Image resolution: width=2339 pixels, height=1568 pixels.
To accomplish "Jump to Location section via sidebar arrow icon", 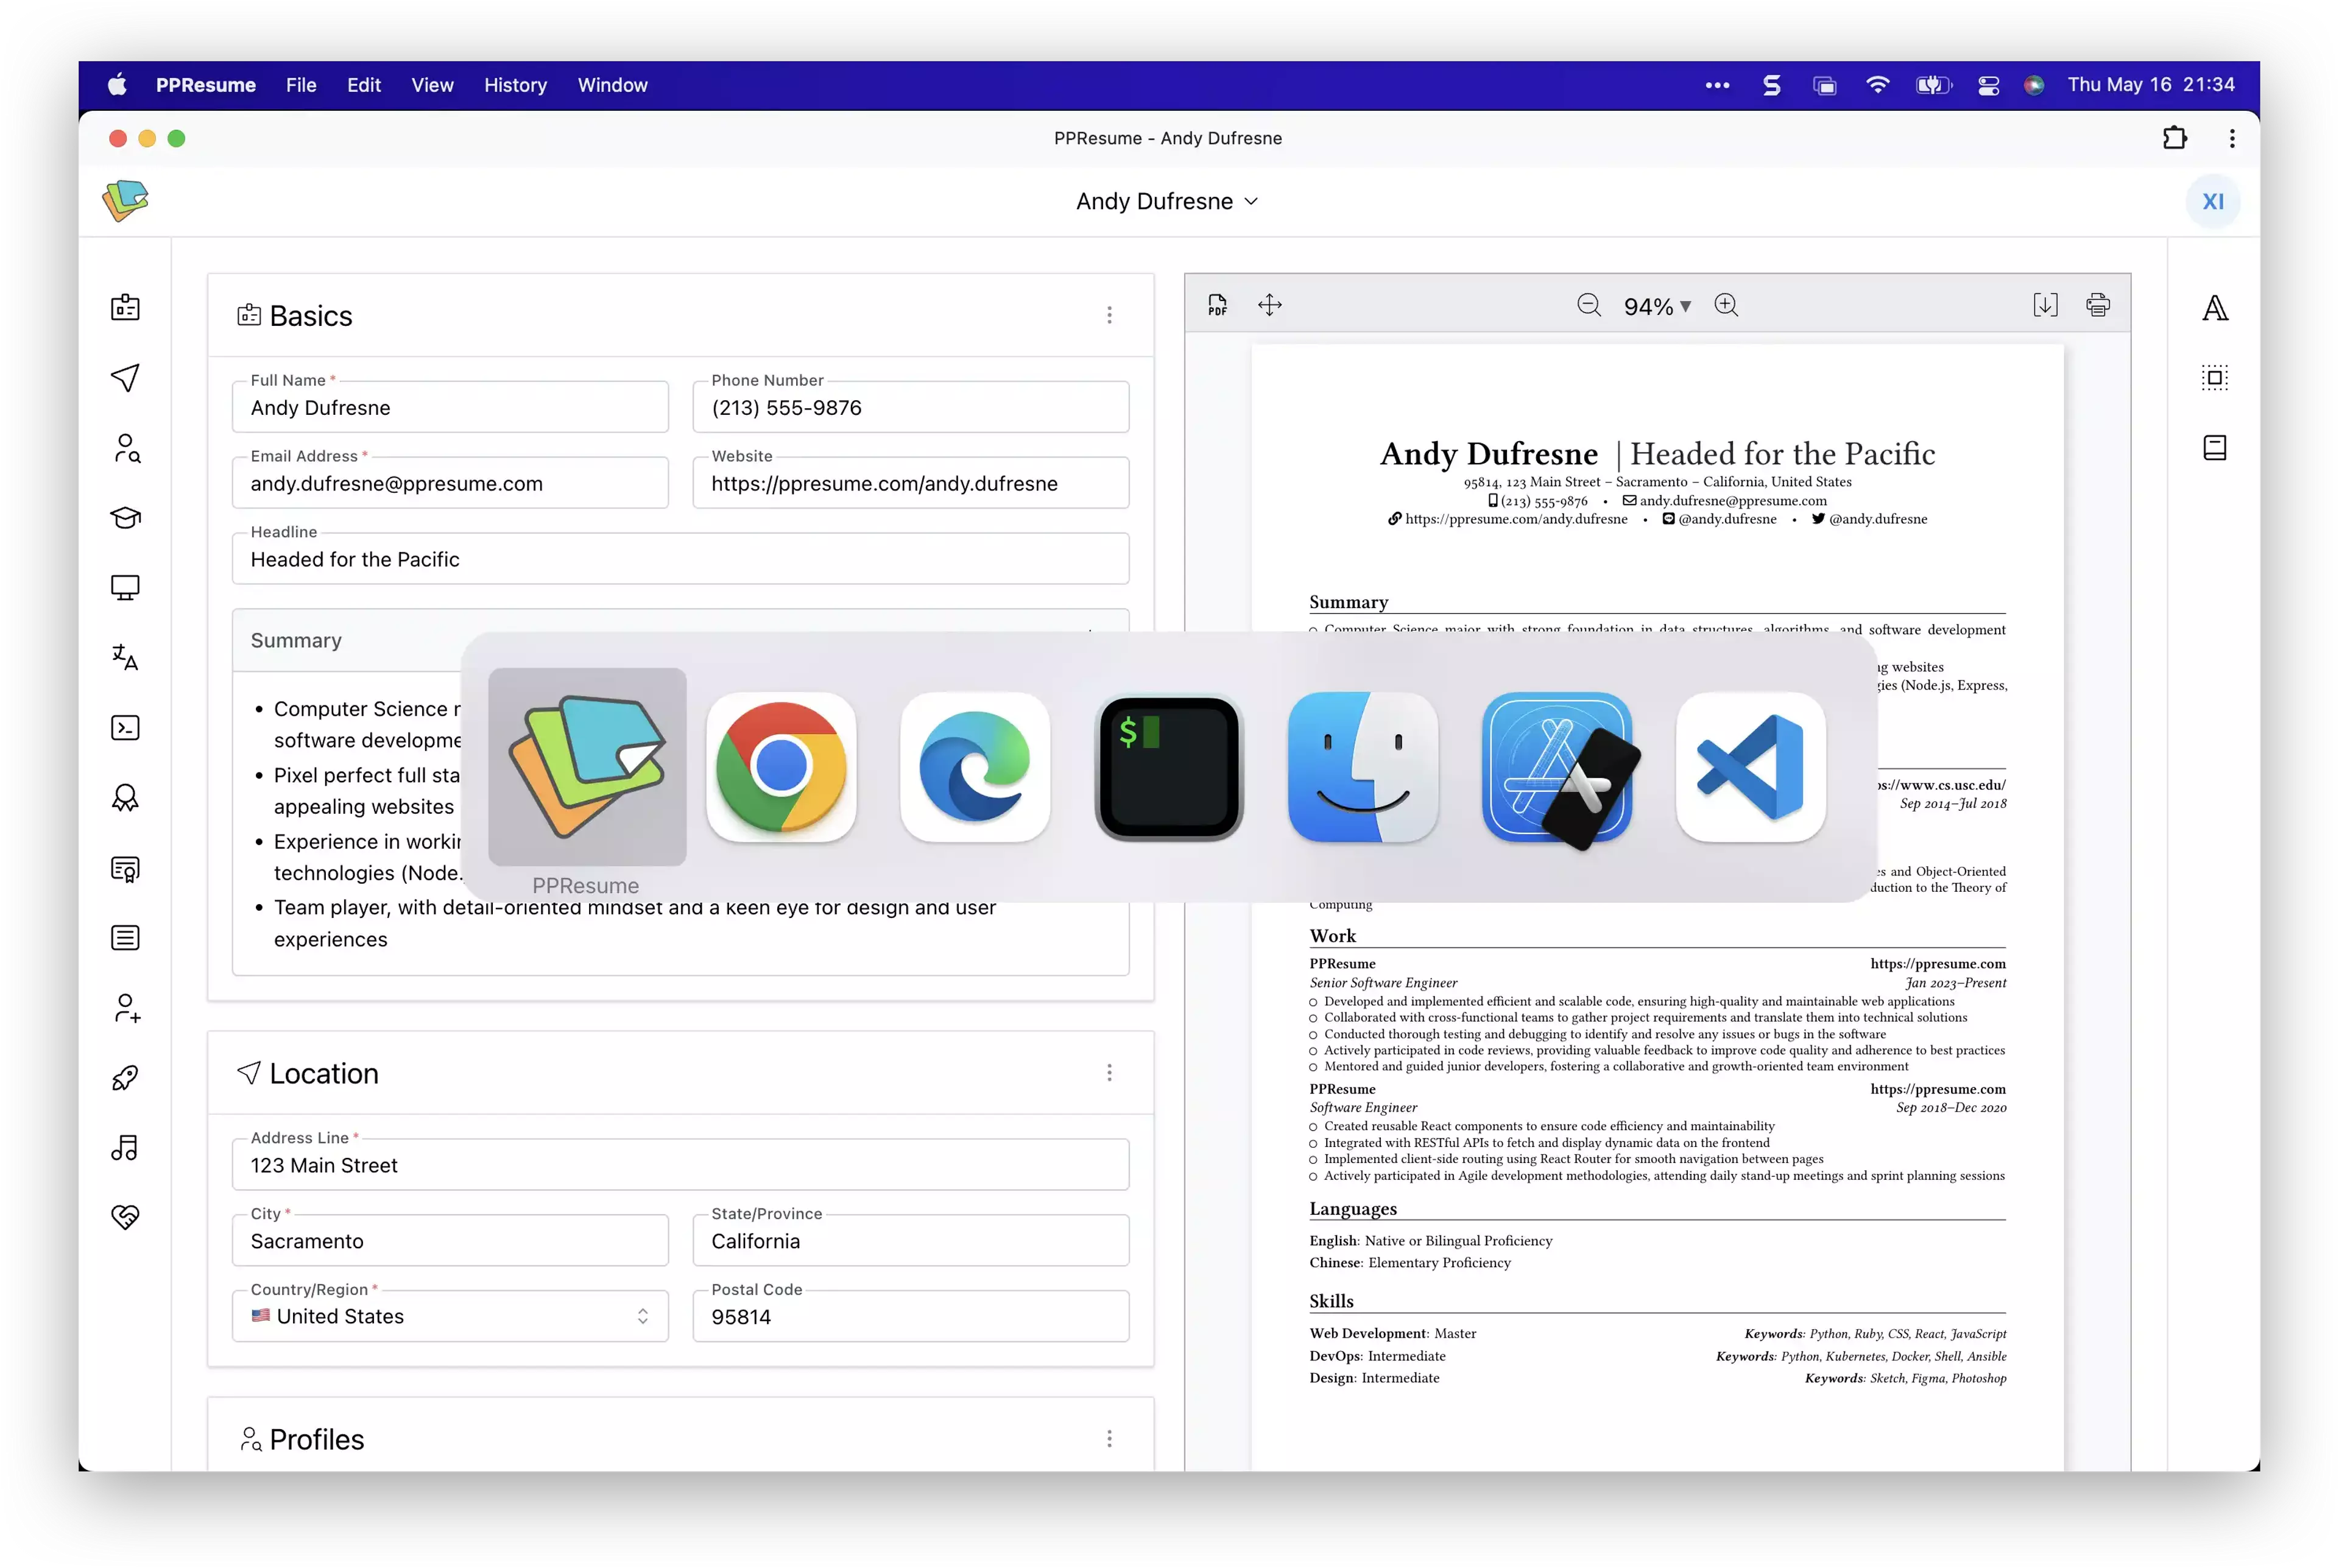I will click(x=125, y=377).
